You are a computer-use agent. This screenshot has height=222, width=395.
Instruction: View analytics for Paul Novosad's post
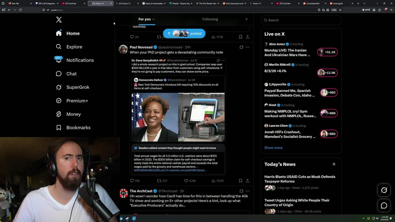click(x=218, y=181)
